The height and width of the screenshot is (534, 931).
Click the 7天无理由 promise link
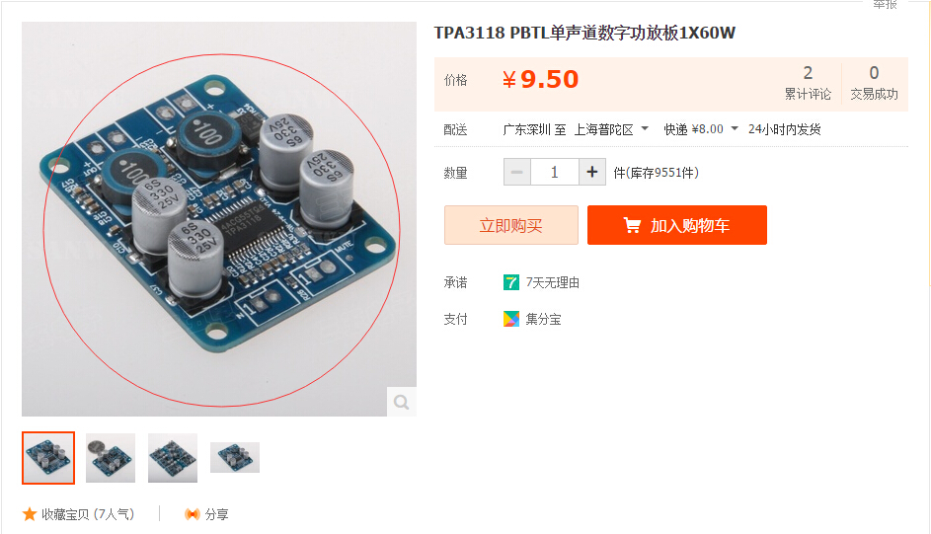tap(553, 282)
